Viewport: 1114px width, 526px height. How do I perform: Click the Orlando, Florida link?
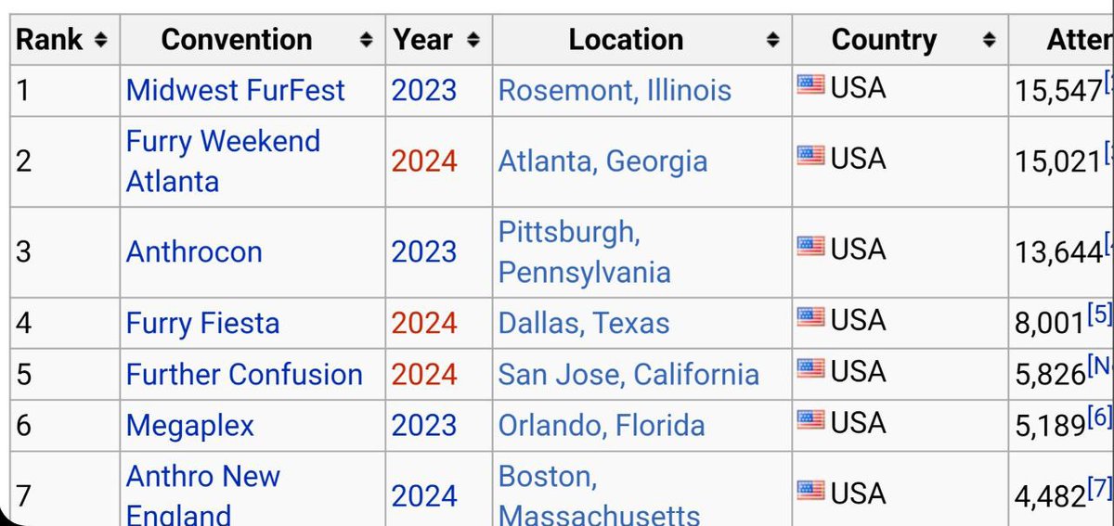coord(602,425)
